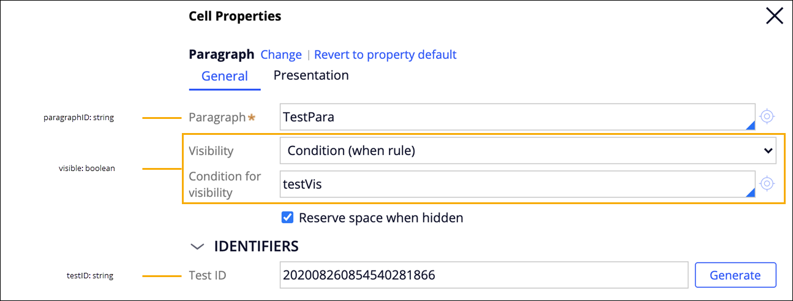Click the blue corner triangle in TestPara field

750,126
